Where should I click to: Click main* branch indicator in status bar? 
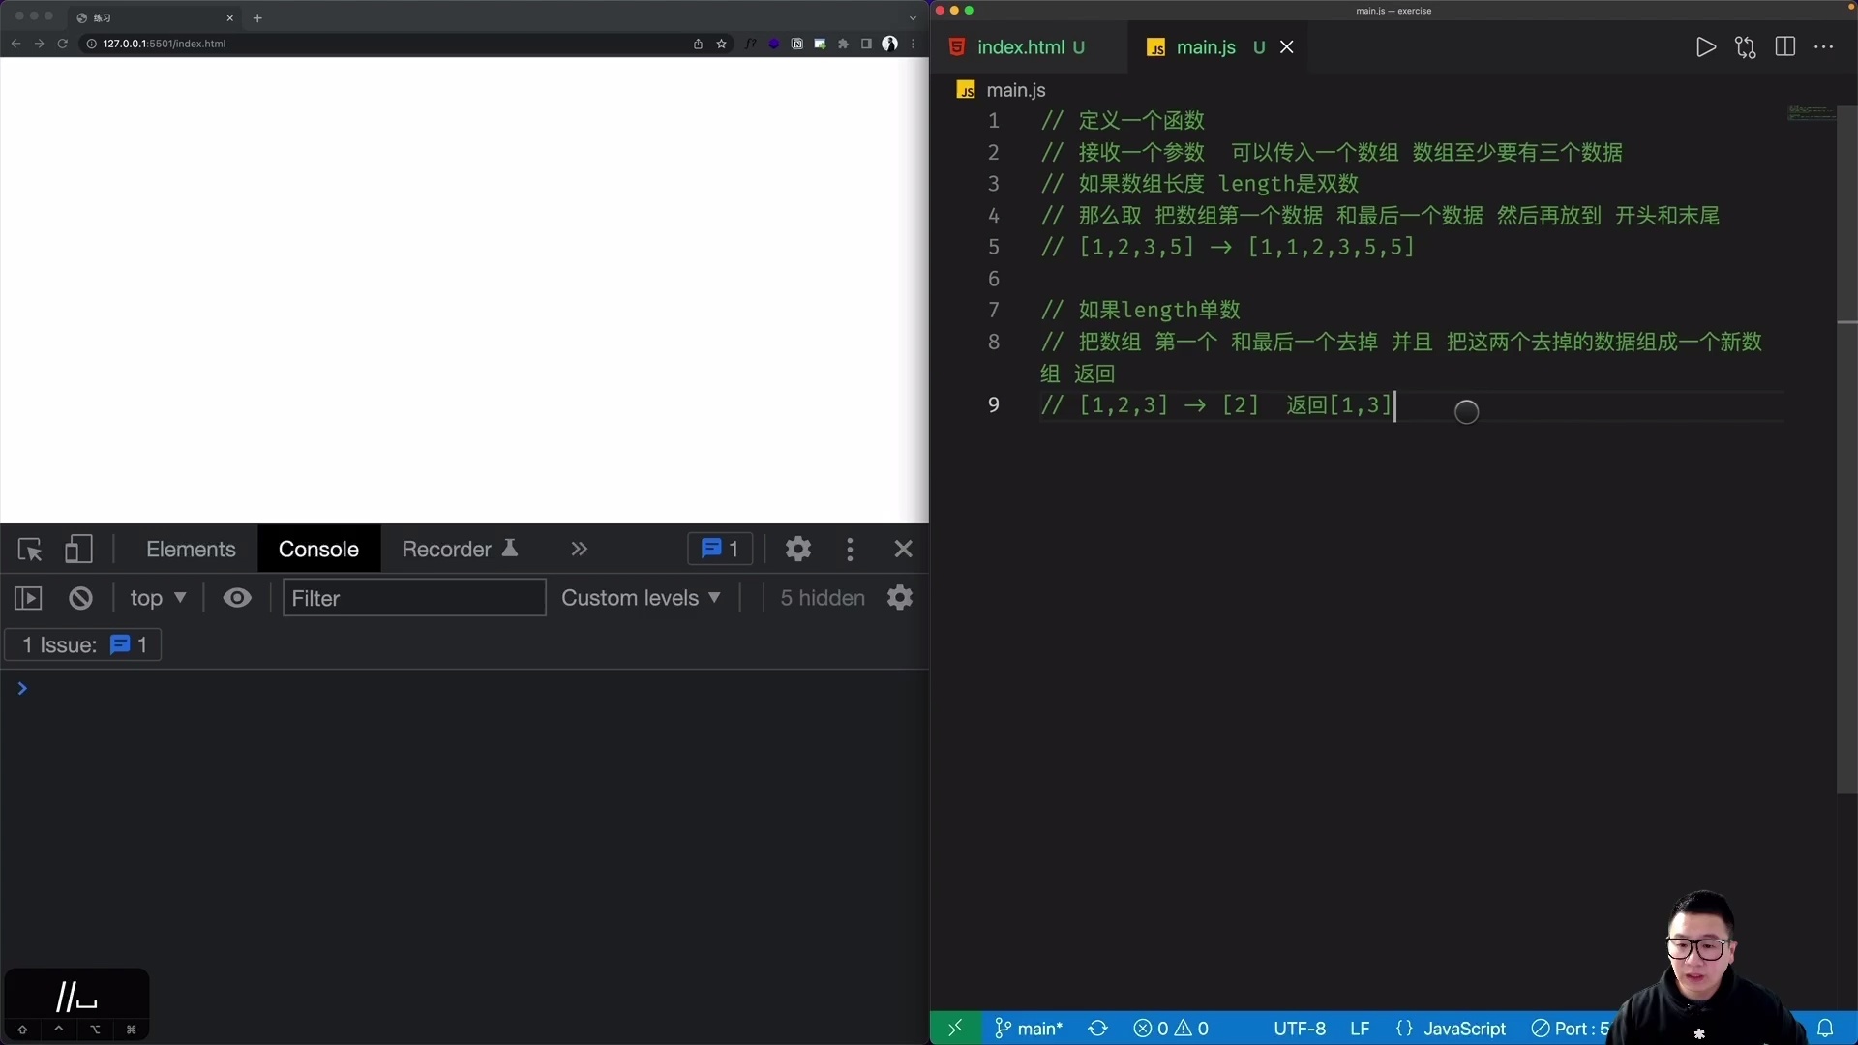click(x=1028, y=1029)
